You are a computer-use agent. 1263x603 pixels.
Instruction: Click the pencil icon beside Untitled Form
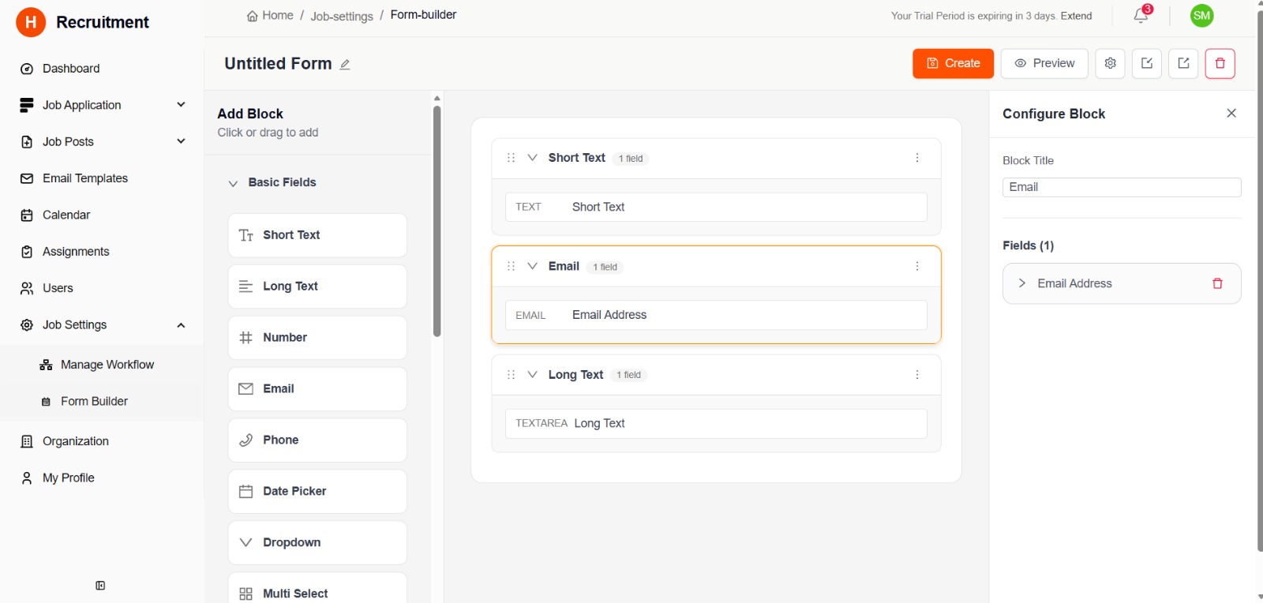click(x=345, y=65)
